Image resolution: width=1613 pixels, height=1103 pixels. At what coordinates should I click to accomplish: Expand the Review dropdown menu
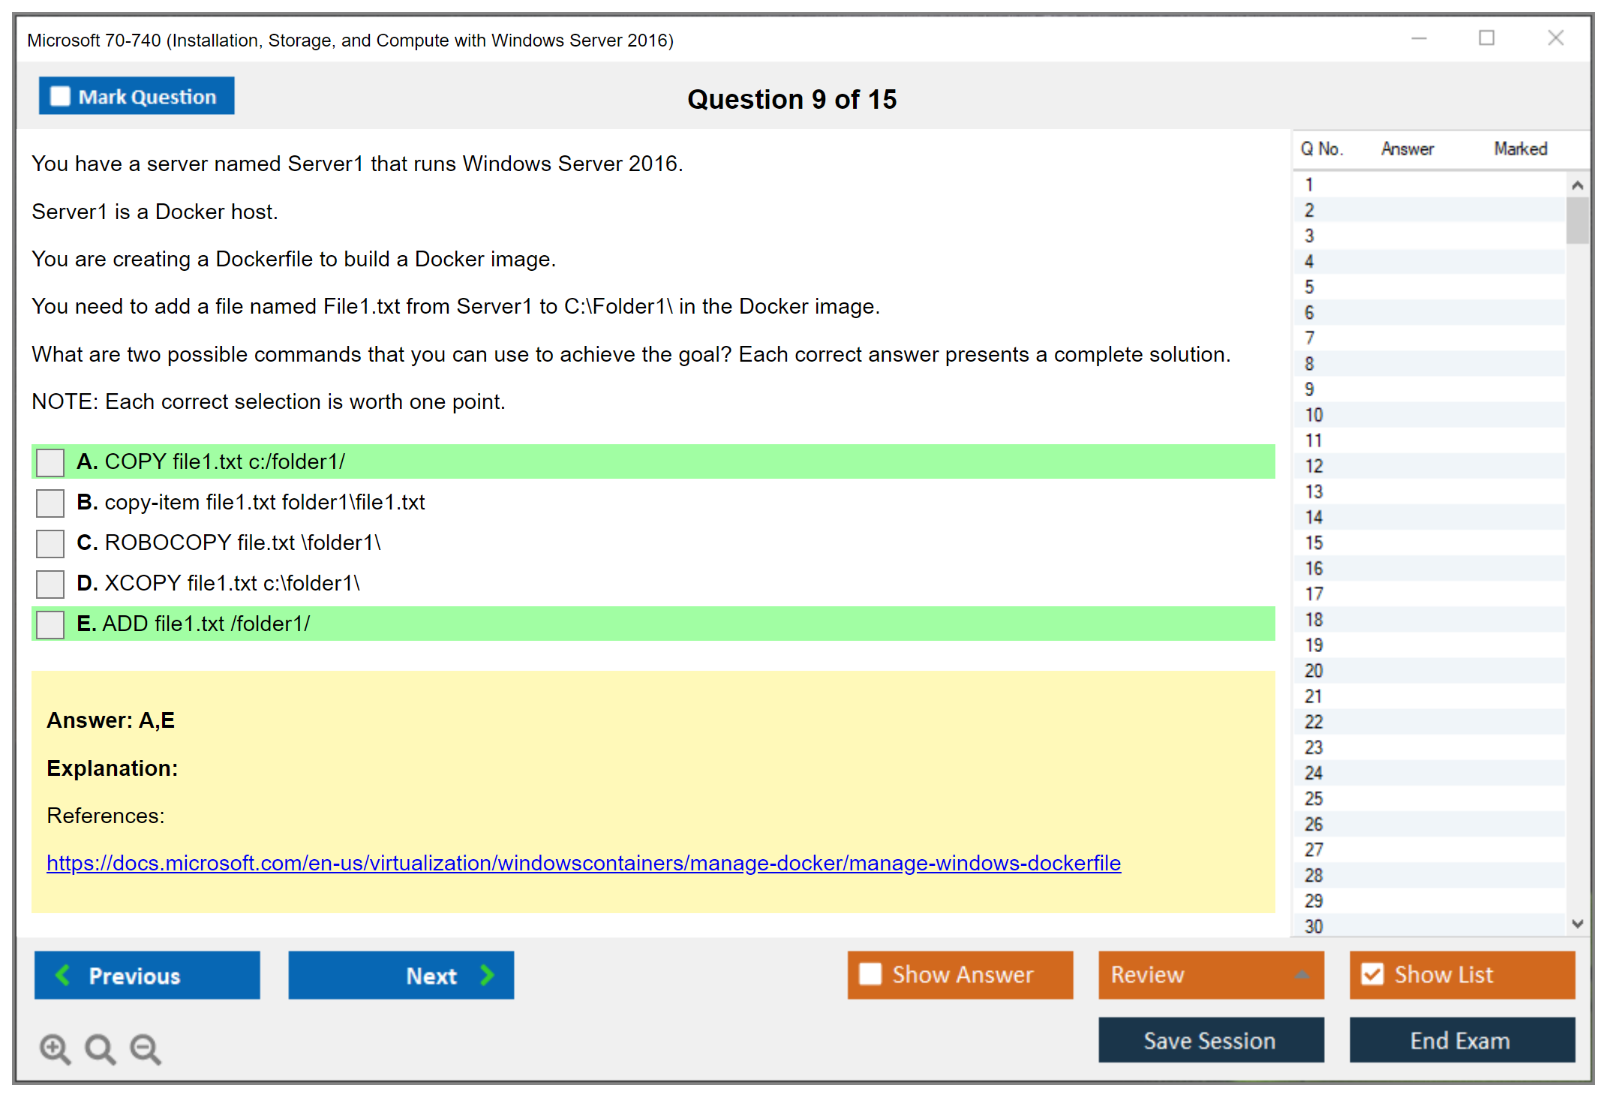1302,975
